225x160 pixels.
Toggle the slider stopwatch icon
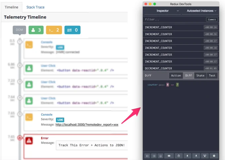[179, 156]
